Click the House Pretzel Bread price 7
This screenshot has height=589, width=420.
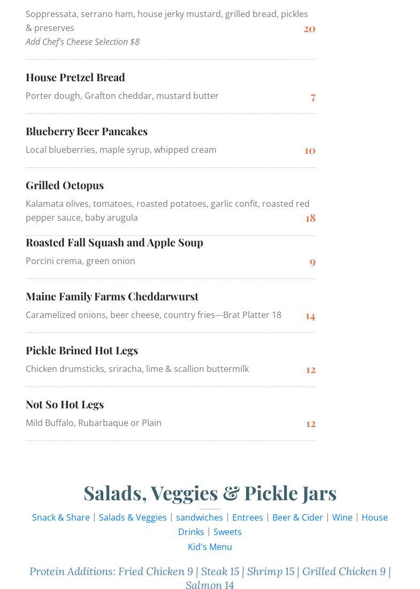click(313, 97)
